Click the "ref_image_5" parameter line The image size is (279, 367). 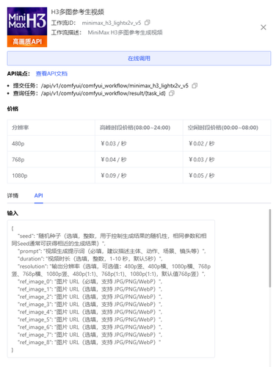click(x=90, y=319)
